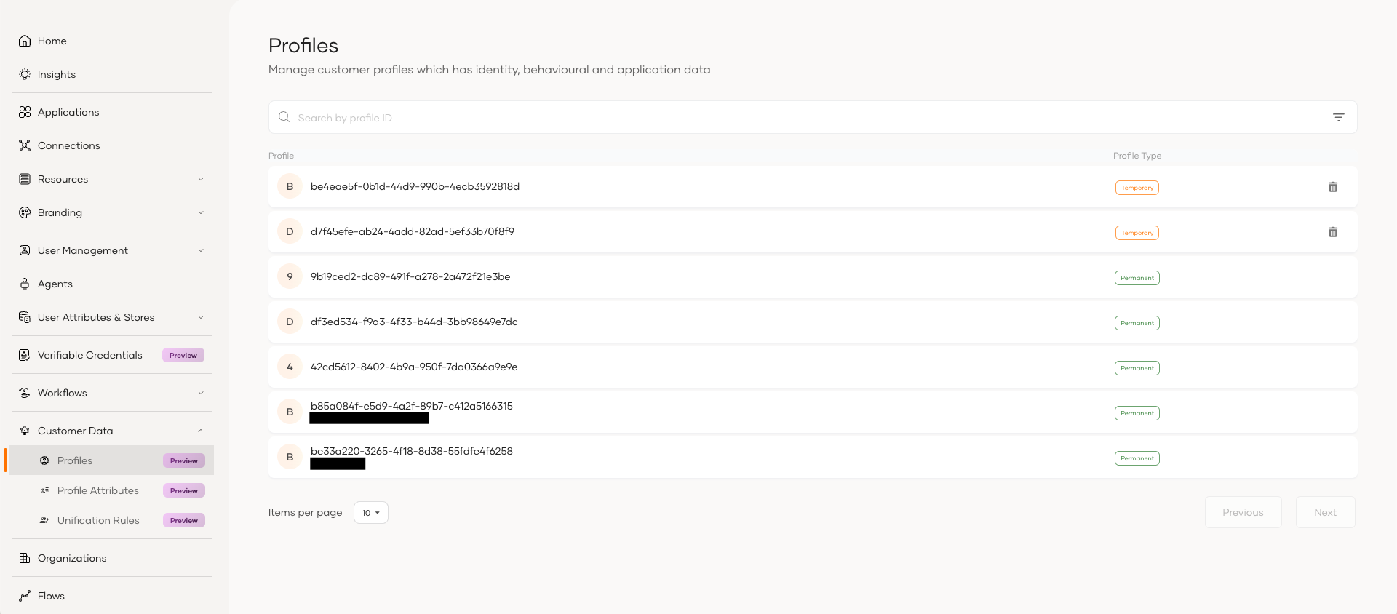This screenshot has width=1397, height=614.
Task: Click Temporary badge on d7f45efe row
Action: pos(1137,233)
